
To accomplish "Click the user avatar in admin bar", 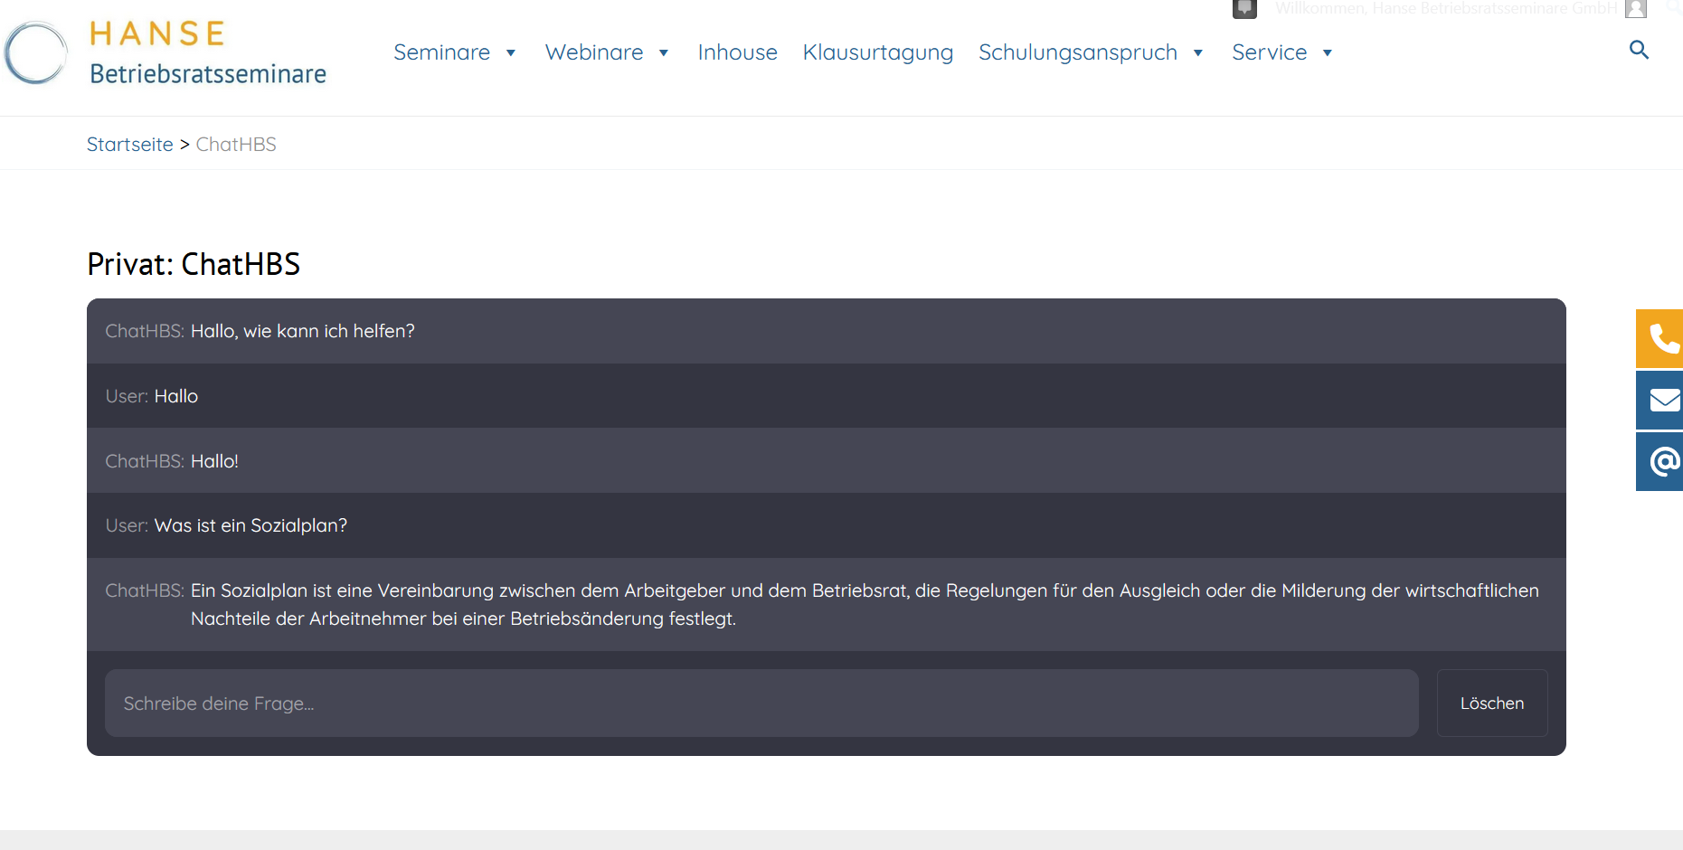I will [x=1635, y=9].
